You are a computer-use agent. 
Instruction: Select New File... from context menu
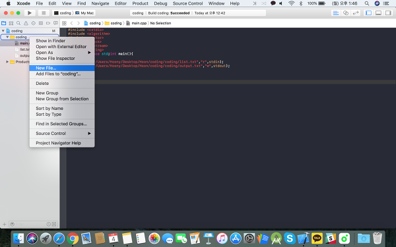click(x=62, y=68)
